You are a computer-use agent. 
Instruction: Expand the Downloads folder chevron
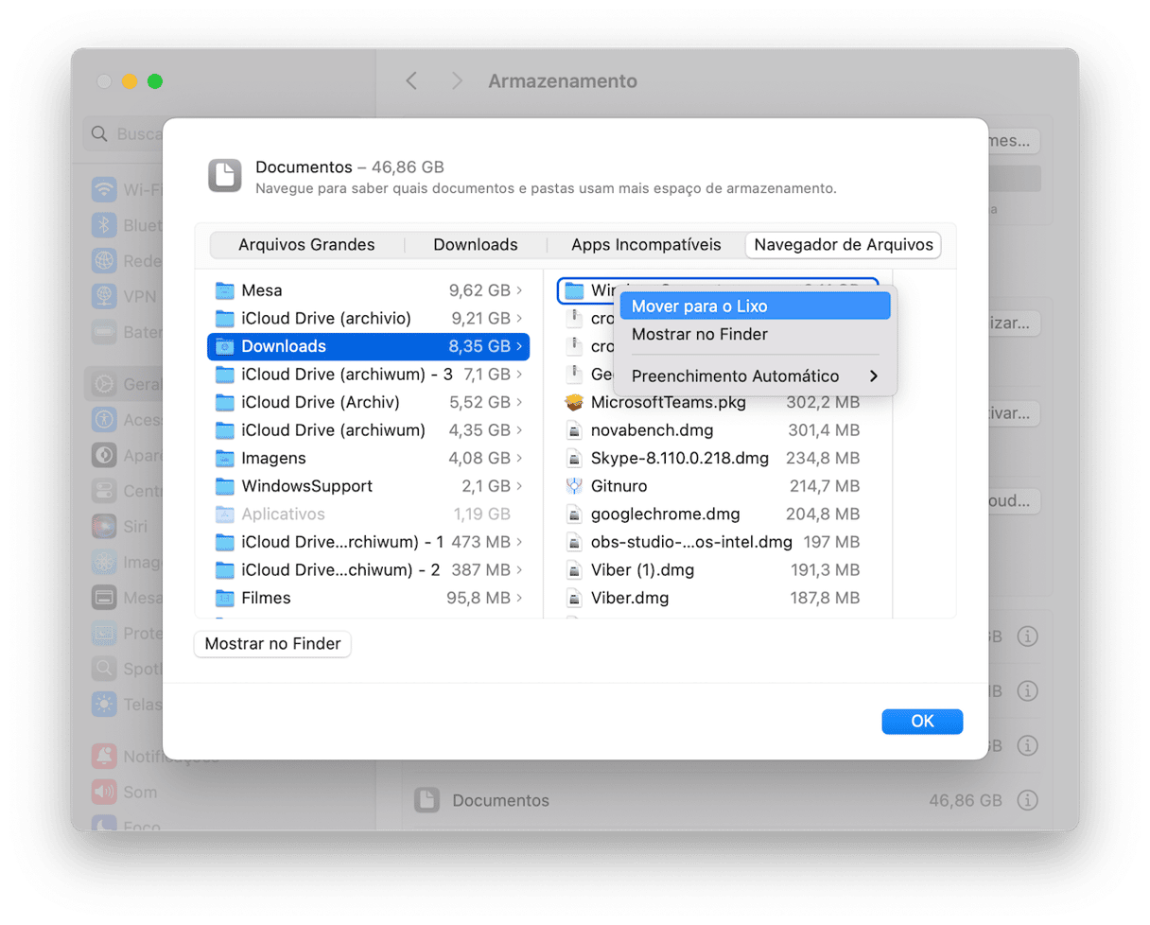tap(519, 346)
